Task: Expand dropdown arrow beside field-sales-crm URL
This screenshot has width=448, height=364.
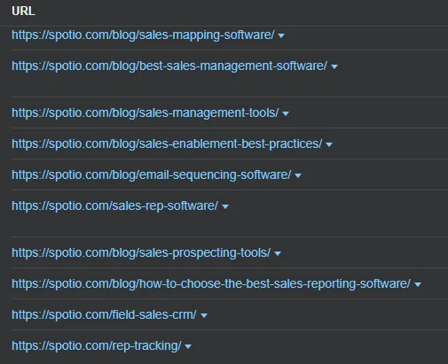Action: tap(204, 315)
